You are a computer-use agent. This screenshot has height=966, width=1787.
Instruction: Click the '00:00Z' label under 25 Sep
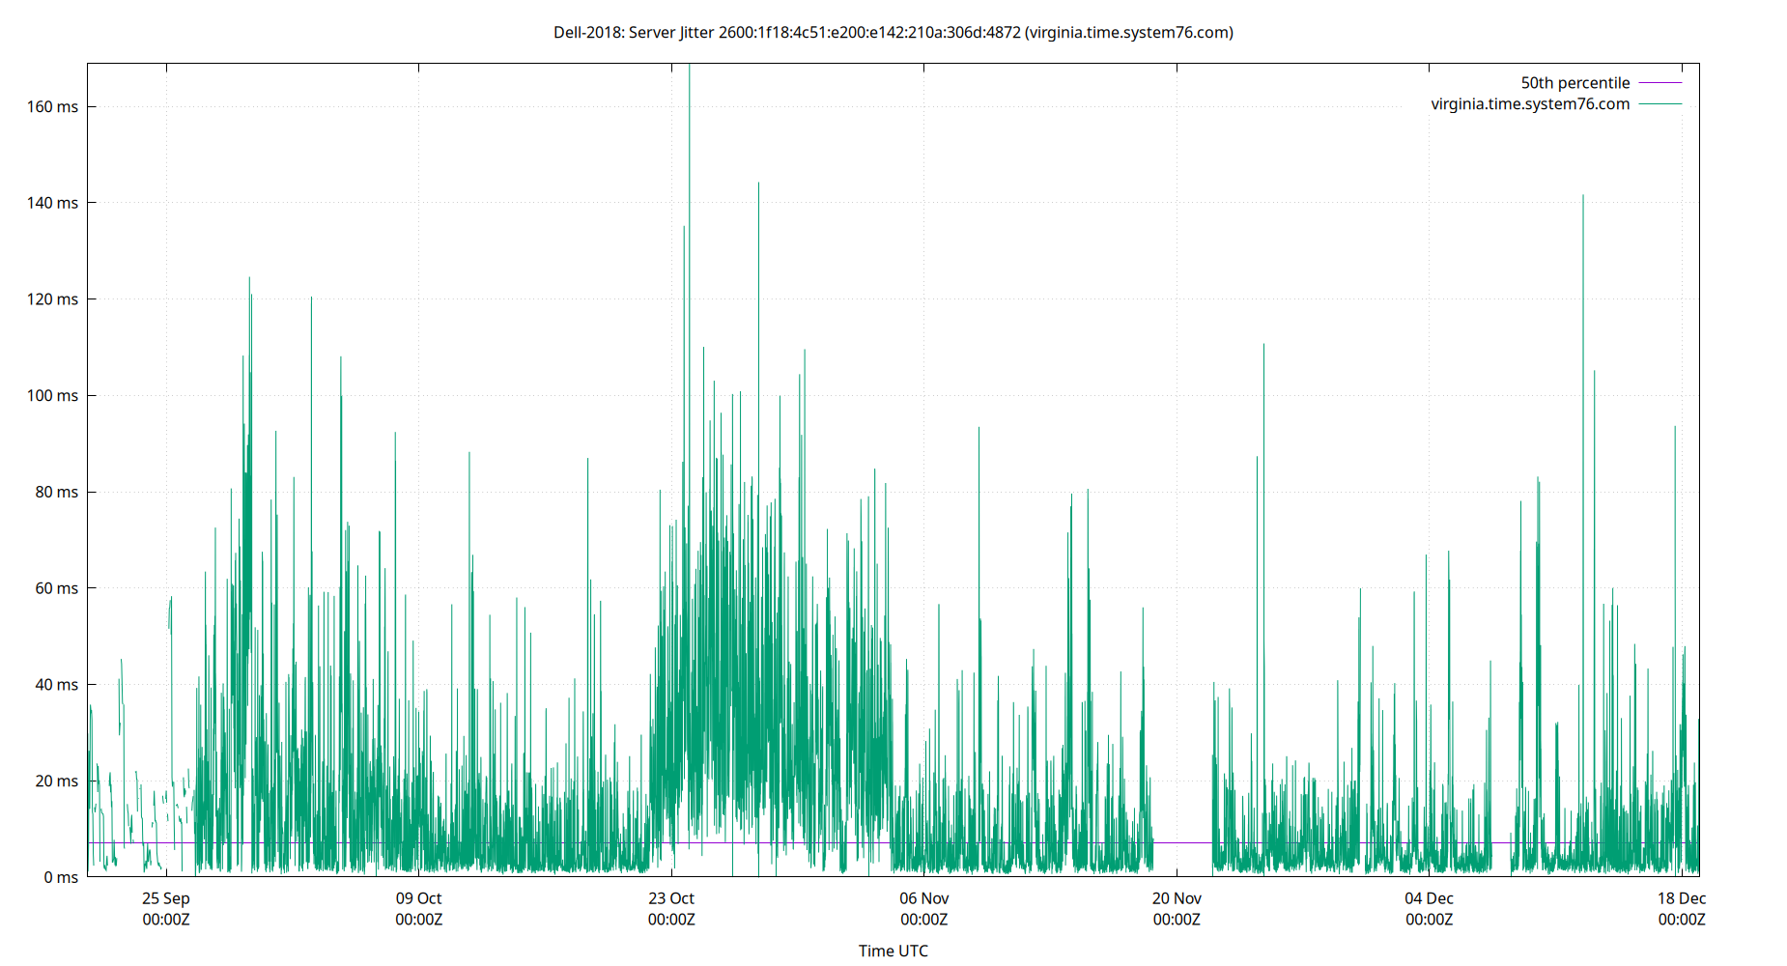pos(167,920)
